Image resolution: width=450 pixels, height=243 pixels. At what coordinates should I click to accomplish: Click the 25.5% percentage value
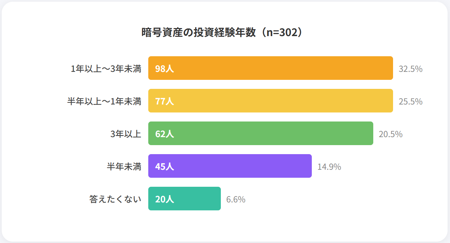click(x=410, y=101)
